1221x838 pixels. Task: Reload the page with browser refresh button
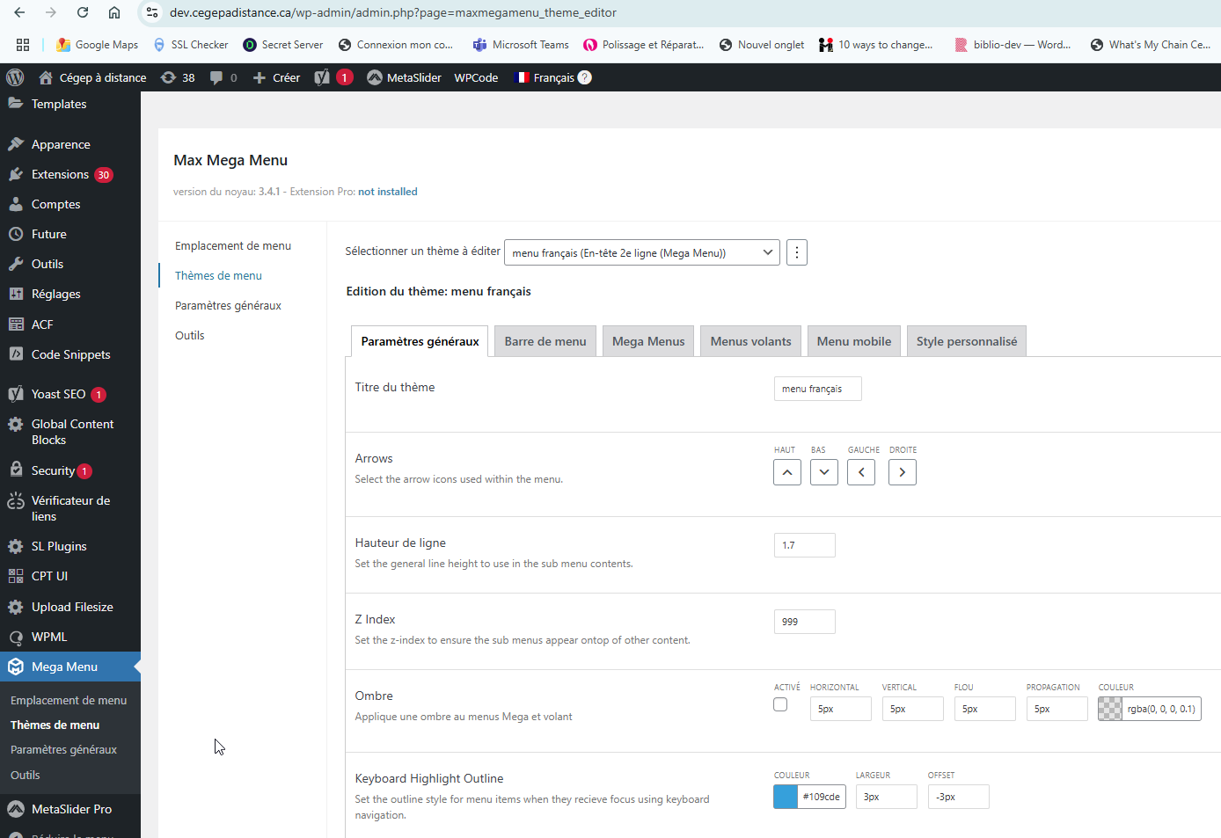[x=83, y=12]
